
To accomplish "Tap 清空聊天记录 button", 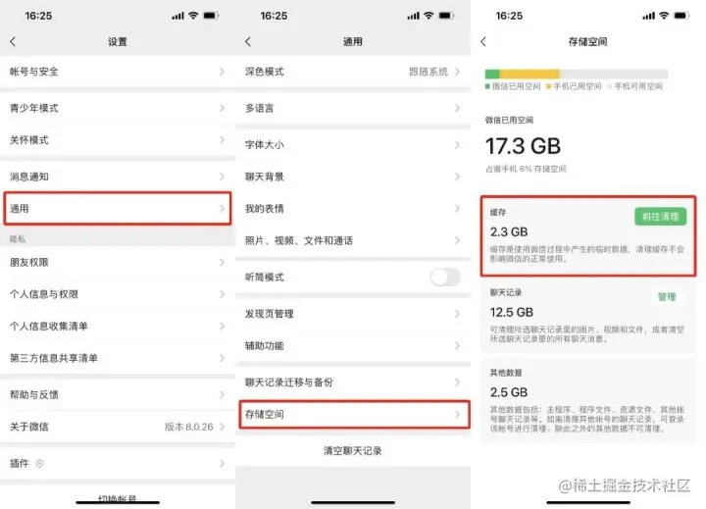I will 353,450.
